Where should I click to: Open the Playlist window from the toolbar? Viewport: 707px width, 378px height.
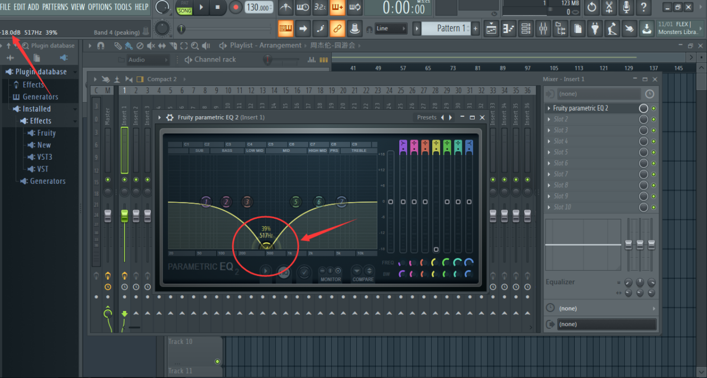[x=491, y=28]
